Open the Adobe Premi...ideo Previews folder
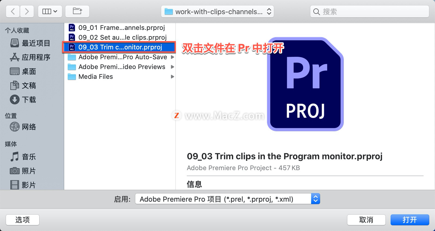The width and height of the screenshot is (435, 231). 120,67
